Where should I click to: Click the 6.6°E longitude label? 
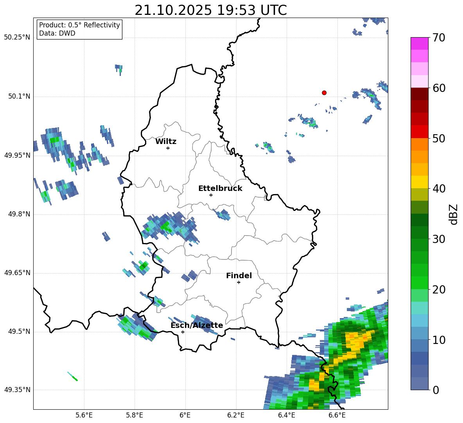337,416
